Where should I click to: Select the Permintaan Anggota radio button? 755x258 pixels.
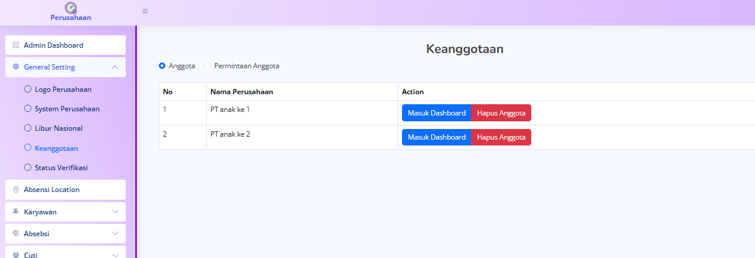click(x=207, y=66)
